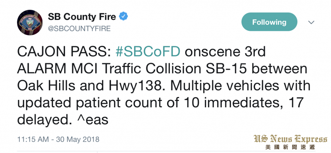This screenshot has height=153, width=331.
Task: Click the Chinese caption 美國新聞速遞
Action: pos(290,147)
